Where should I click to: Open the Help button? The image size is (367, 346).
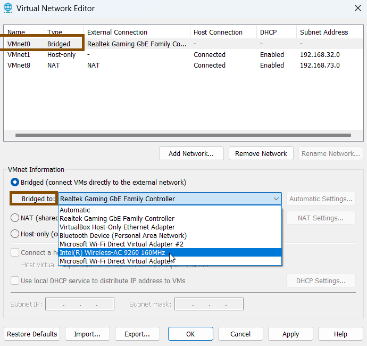[x=340, y=334]
